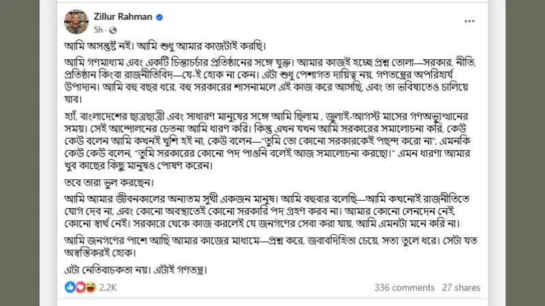Open the 2.2K reactions count list
This screenshot has height=306, width=545.
coord(108,288)
